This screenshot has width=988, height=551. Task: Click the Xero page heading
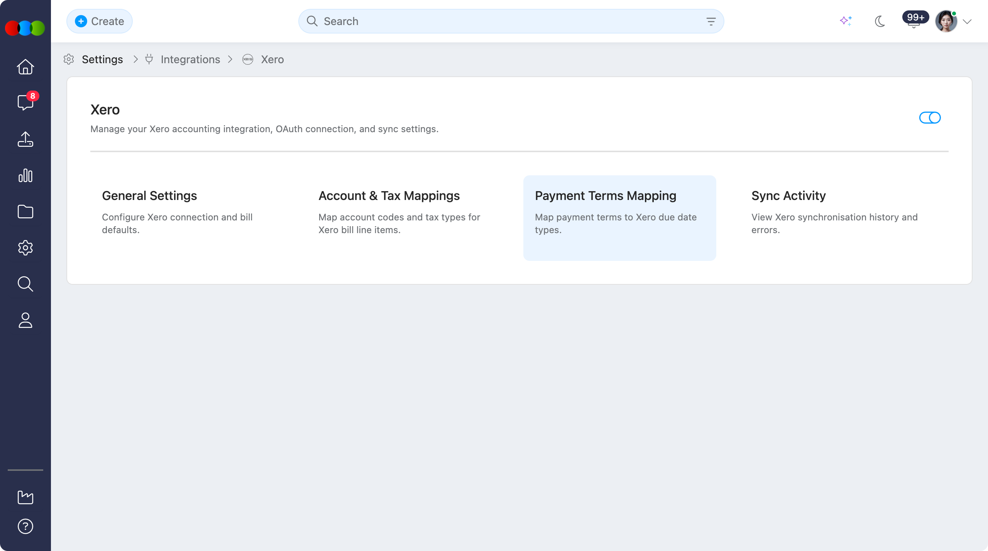(105, 110)
